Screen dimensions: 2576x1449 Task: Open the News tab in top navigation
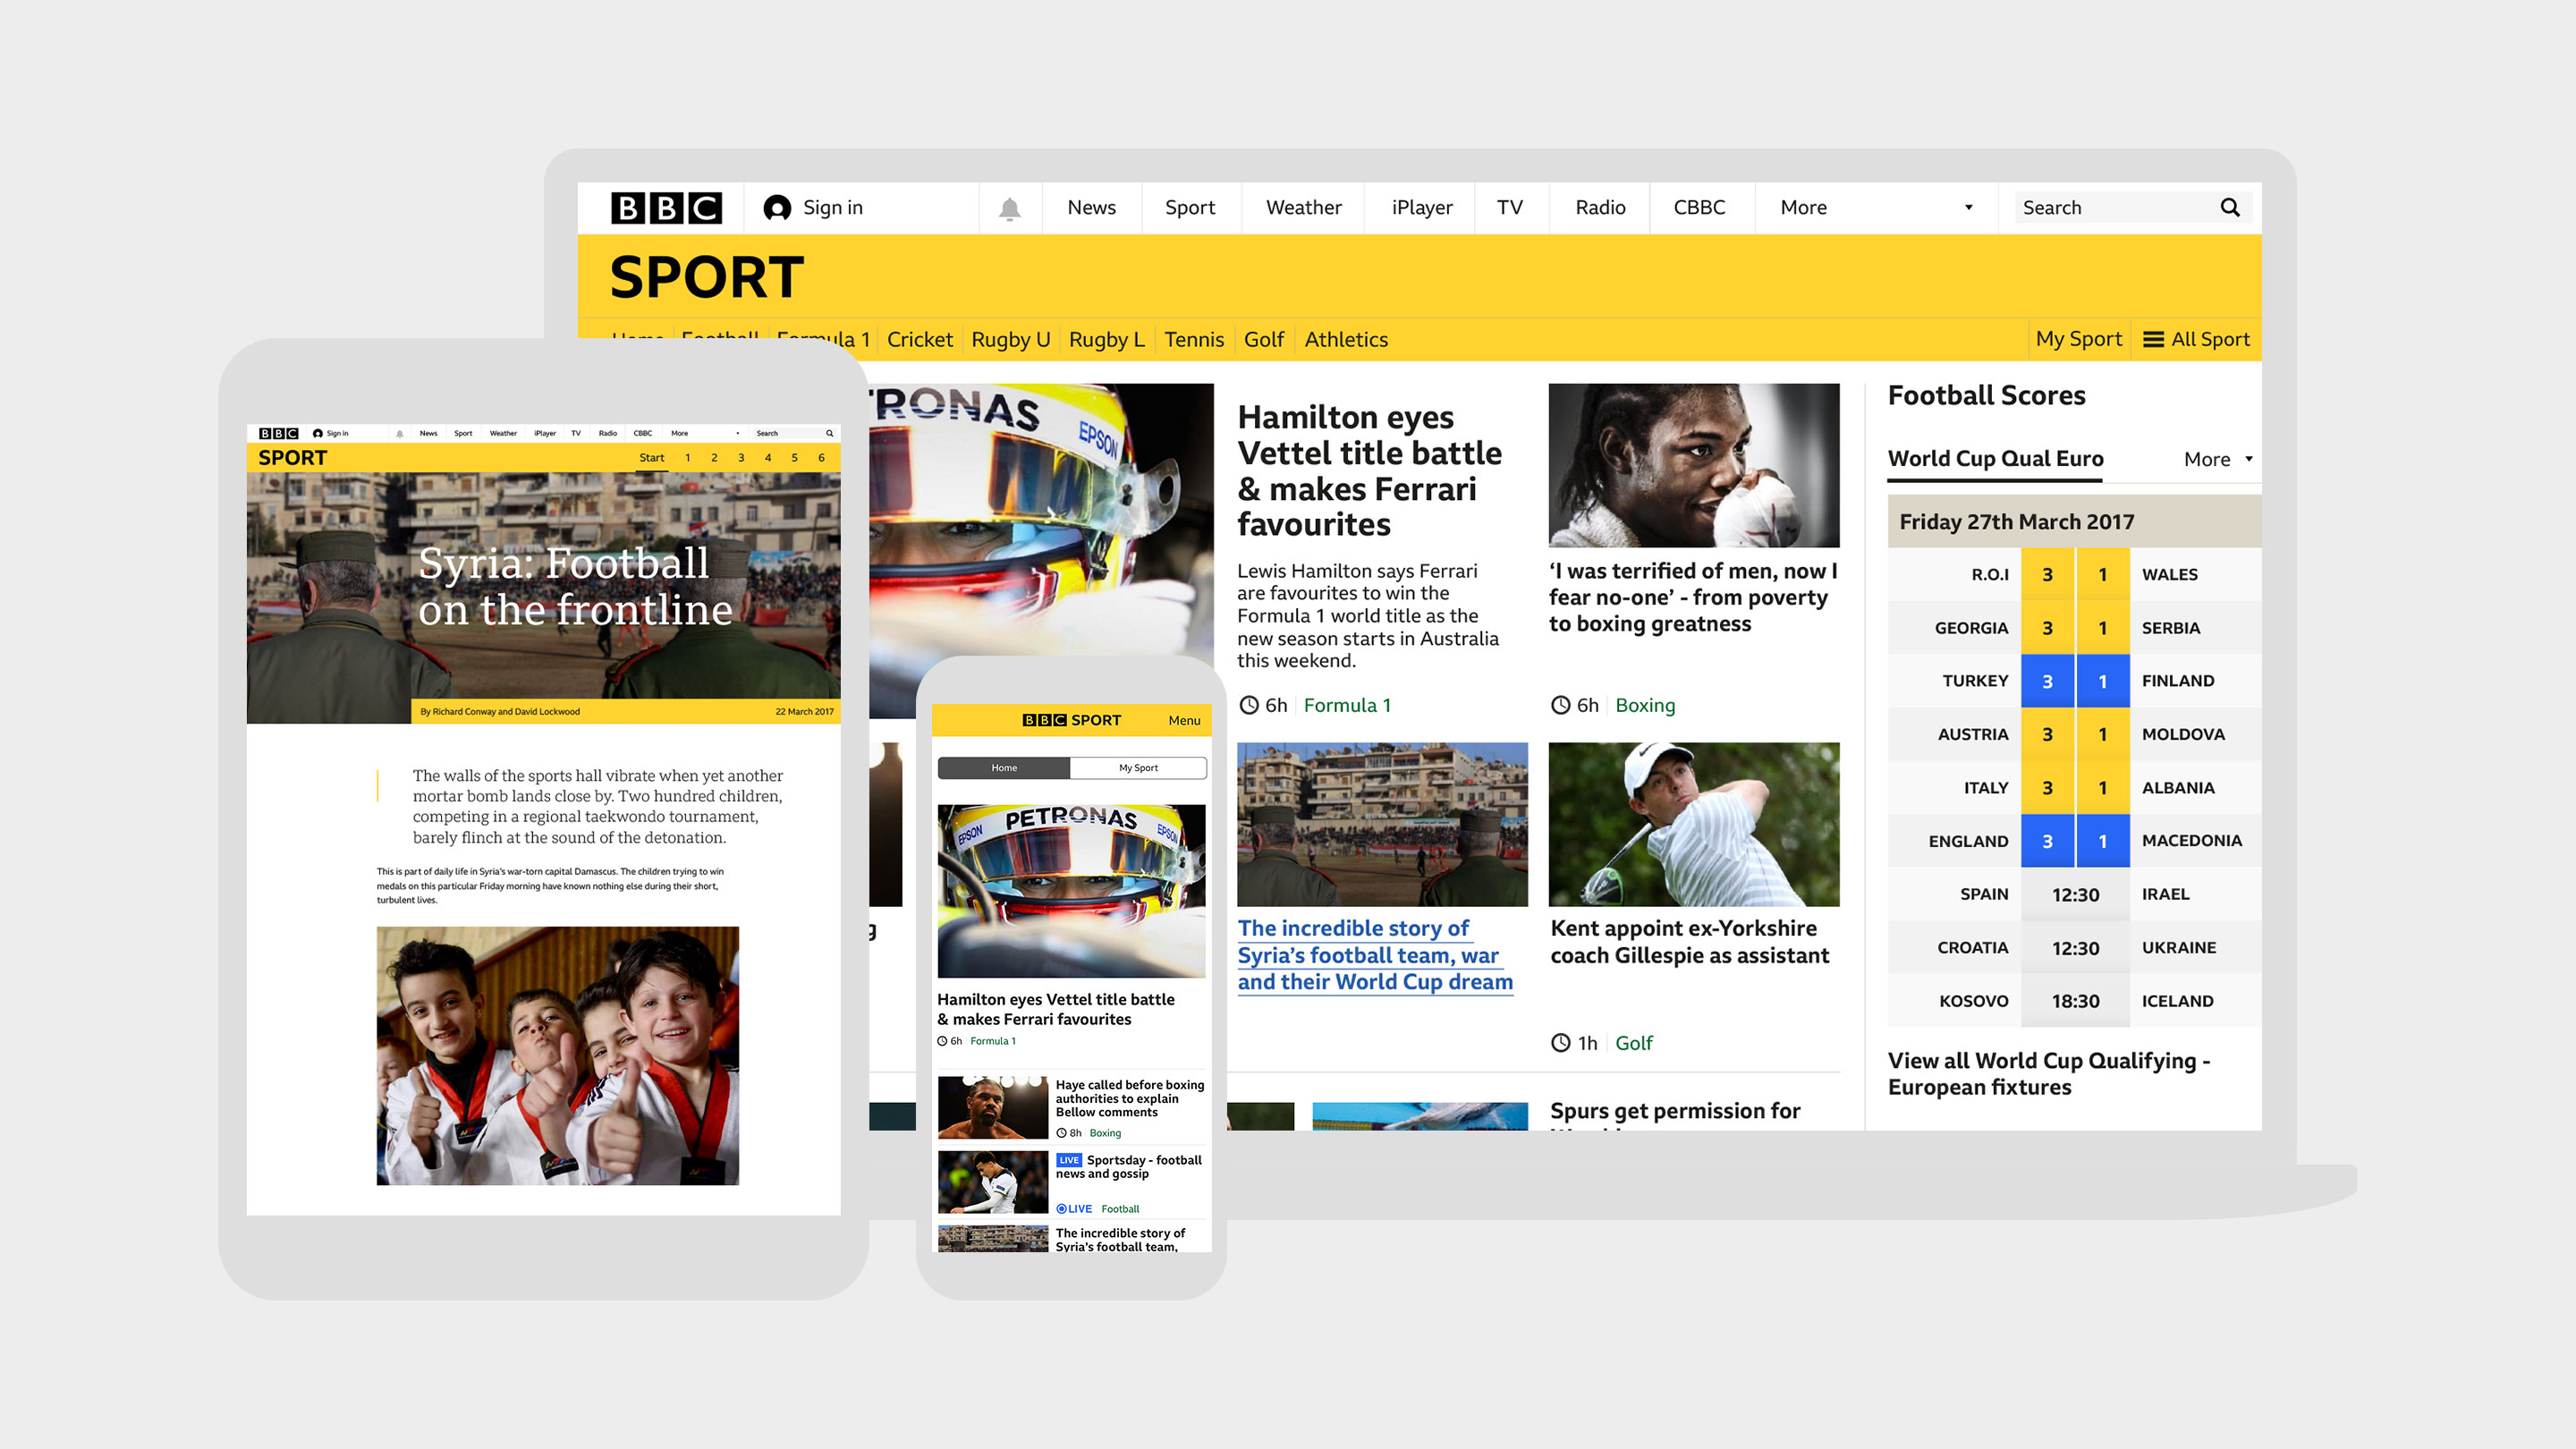pos(1091,208)
